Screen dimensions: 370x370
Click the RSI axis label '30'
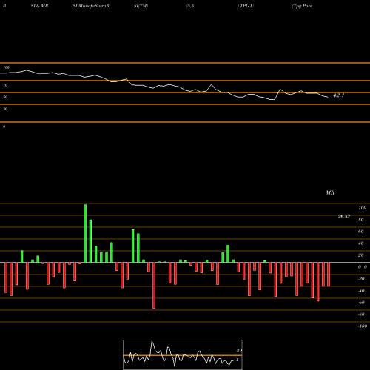click(5, 109)
